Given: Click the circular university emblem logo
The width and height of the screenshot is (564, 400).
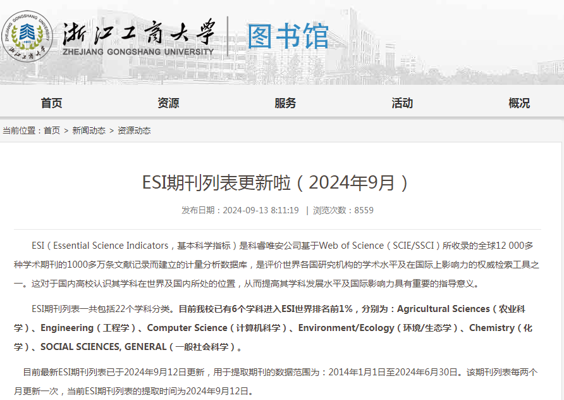Looking at the screenshot, I should pos(27,35).
